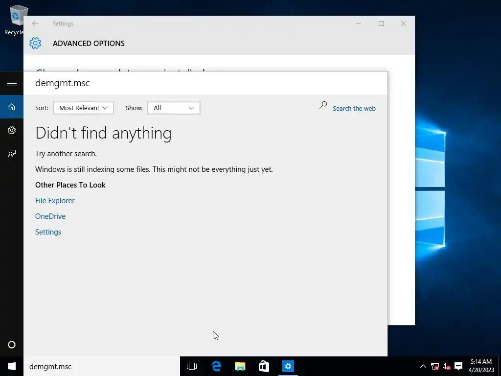Click Search the web link
This screenshot has width=501, height=376.
point(354,108)
